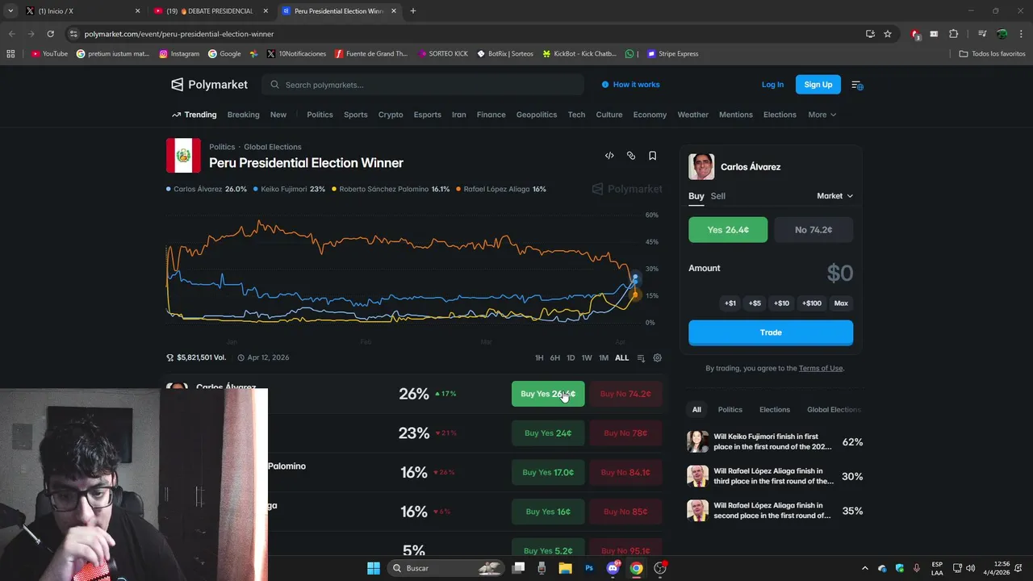1033x581 pixels.
Task: Click the Polymarket logo
Action: point(209,85)
